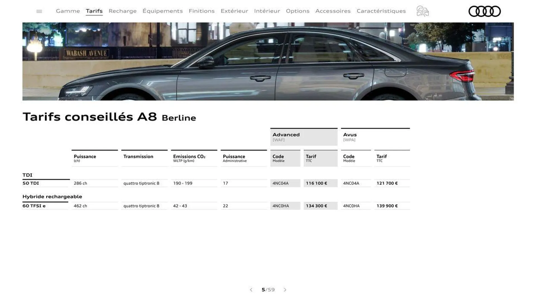Click the Tarifs conseillés A8 Berline title

pos(109,117)
